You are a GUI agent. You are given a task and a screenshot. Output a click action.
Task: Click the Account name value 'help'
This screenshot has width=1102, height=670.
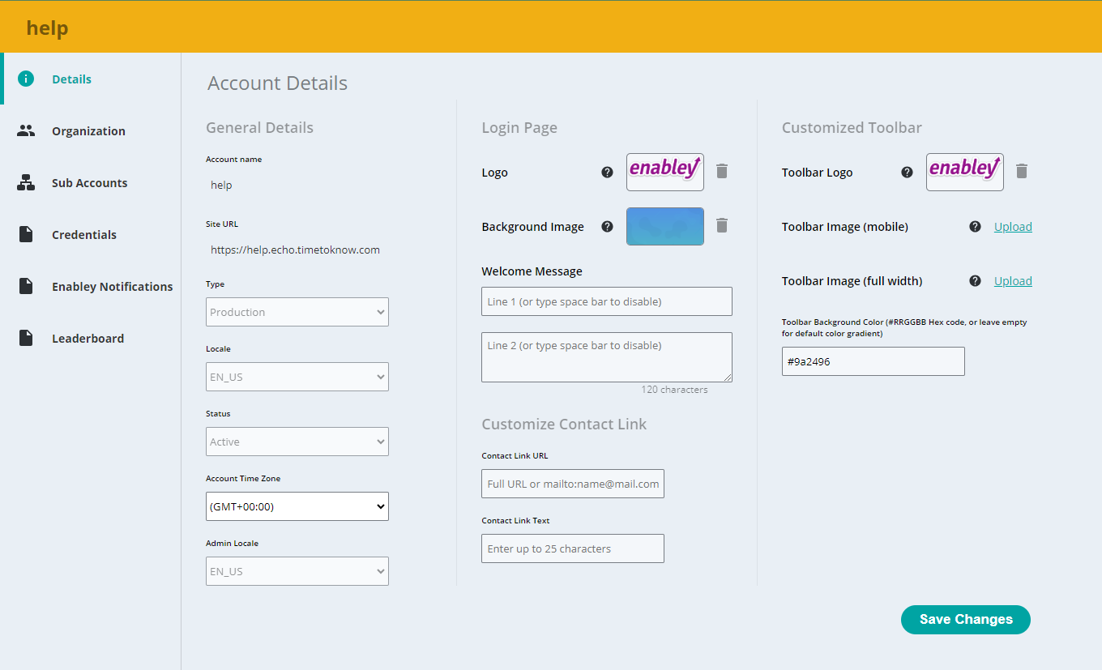[x=221, y=185]
